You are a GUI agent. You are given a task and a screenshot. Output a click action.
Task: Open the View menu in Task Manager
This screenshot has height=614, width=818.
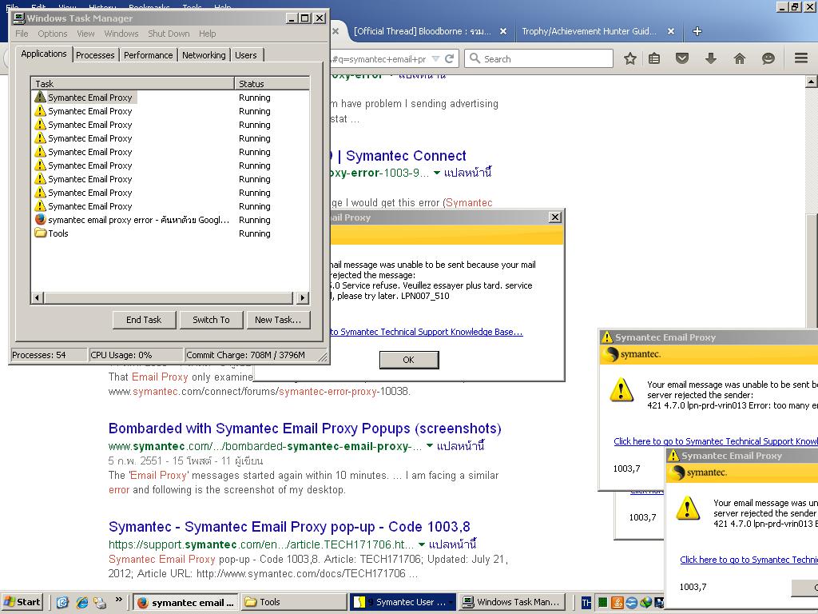(x=85, y=34)
